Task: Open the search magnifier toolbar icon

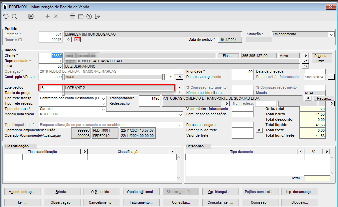Action: pyautogui.click(x=14, y=16)
